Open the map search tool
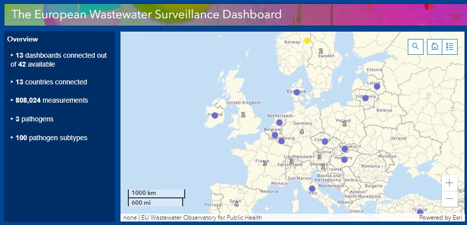 click(416, 47)
